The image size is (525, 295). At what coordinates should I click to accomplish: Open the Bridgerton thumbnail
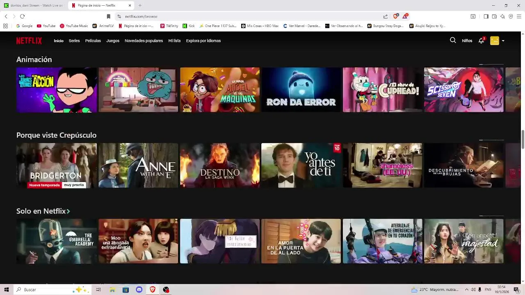[x=57, y=166]
